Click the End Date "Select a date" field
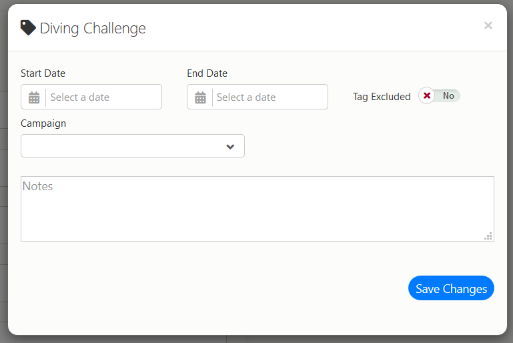 (x=270, y=97)
